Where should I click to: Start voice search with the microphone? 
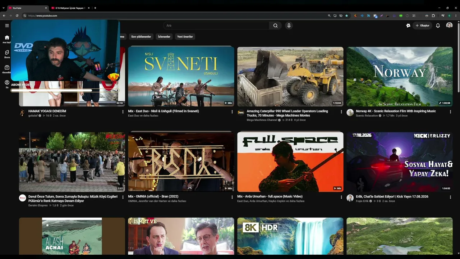[x=289, y=26]
